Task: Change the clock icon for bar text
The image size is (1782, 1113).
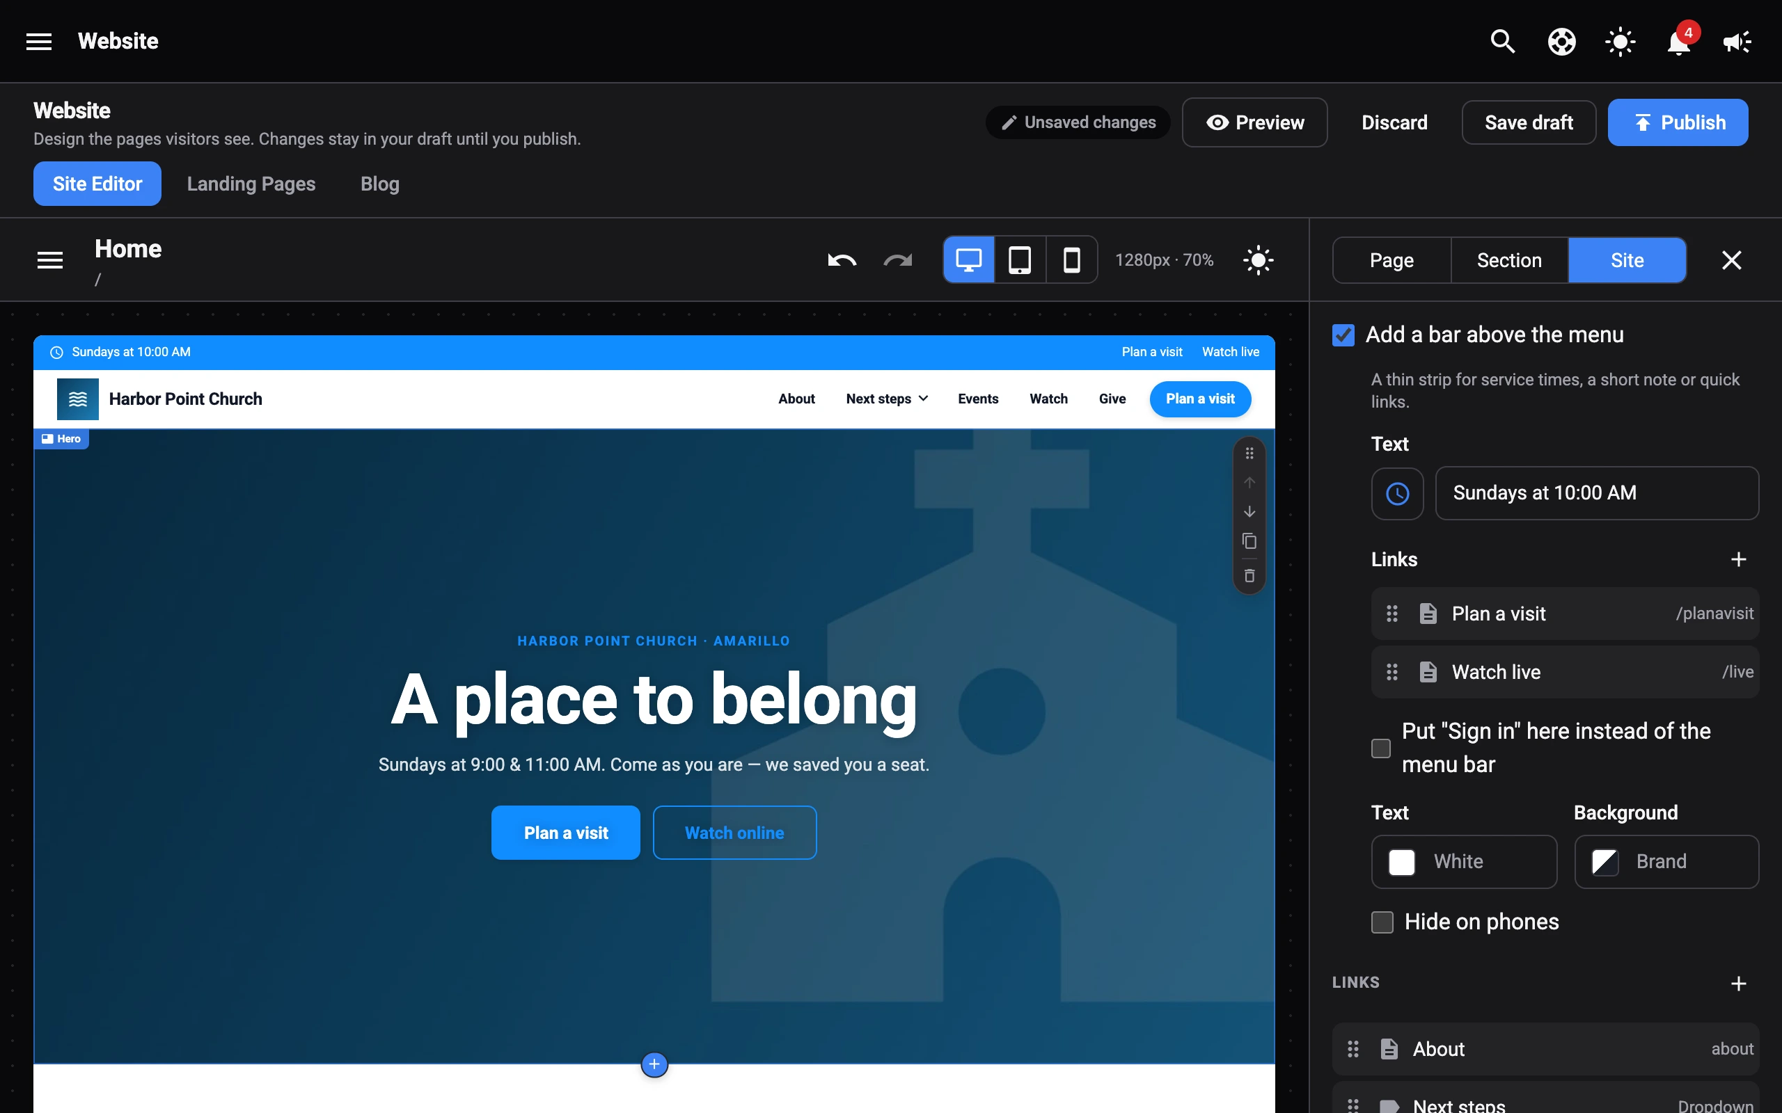Action: coord(1397,493)
